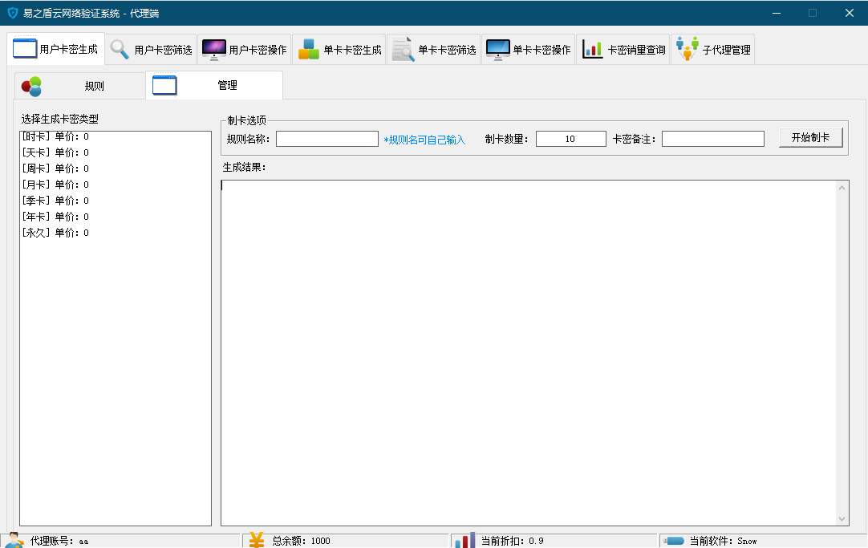Viewport: 868px width, 548px height.
Task: Click the people hierarchy icon for 子代理管理
Action: [x=687, y=49]
